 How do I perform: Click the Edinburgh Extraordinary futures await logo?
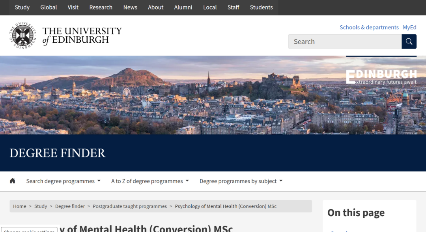tap(381, 77)
